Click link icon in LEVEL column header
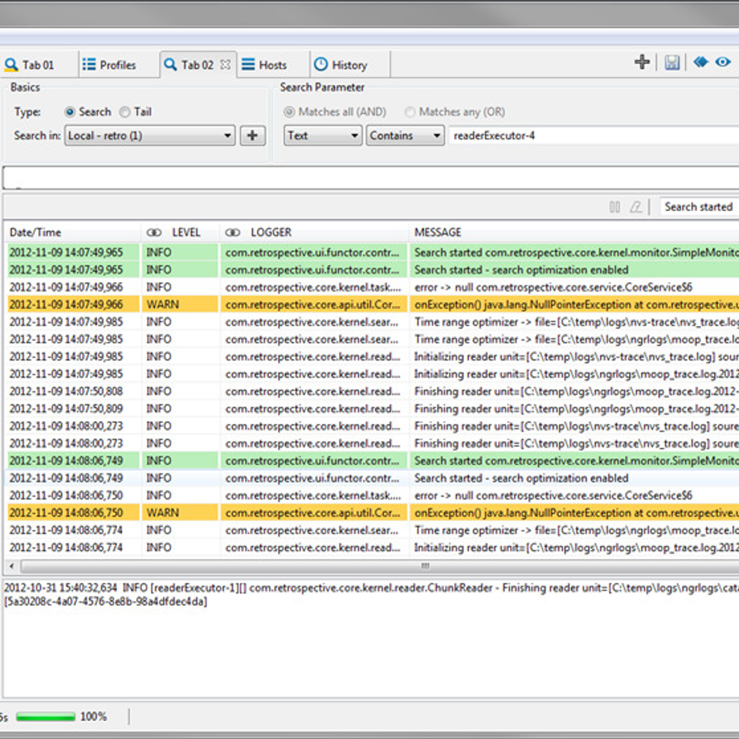Image resolution: width=739 pixels, height=739 pixels. pos(153,233)
